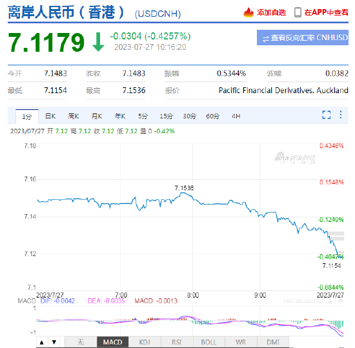Switch to 周K chart tab
355x348 pixels.
point(74,116)
